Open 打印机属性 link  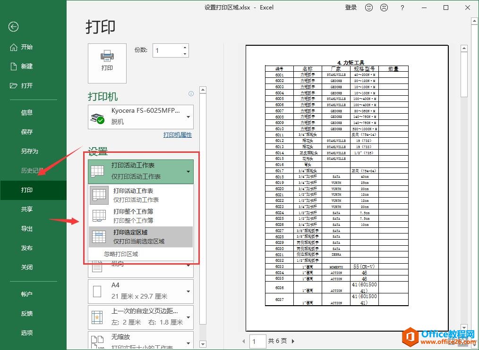click(x=178, y=135)
